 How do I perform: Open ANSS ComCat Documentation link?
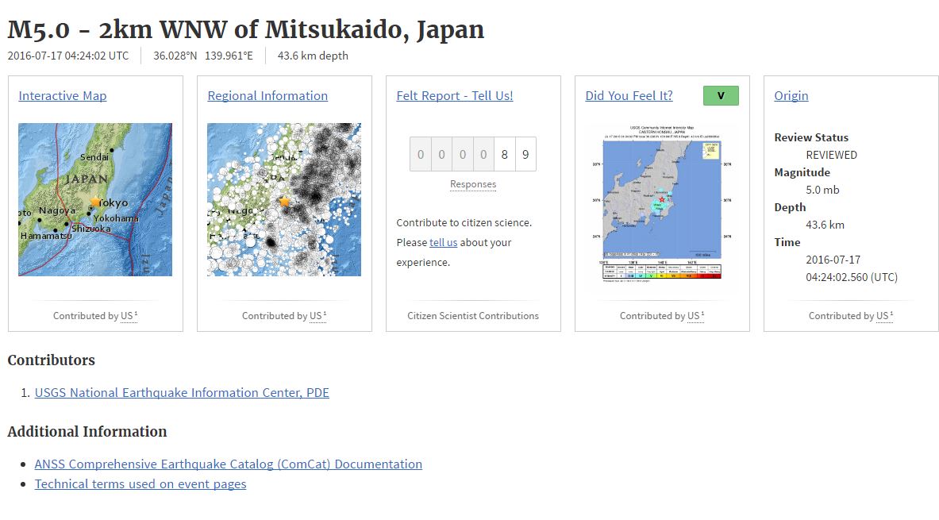(x=228, y=464)
